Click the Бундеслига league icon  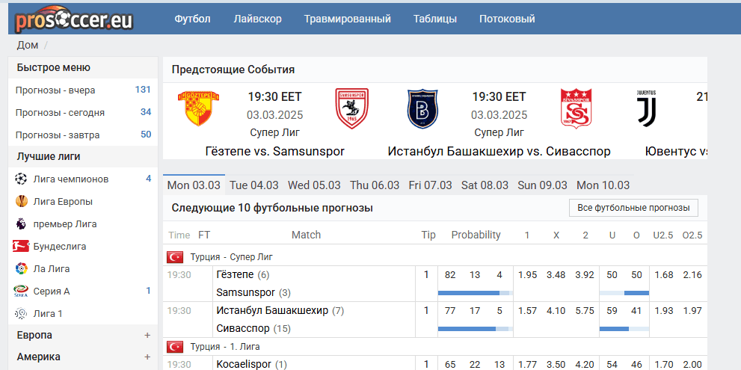point(21,246)
